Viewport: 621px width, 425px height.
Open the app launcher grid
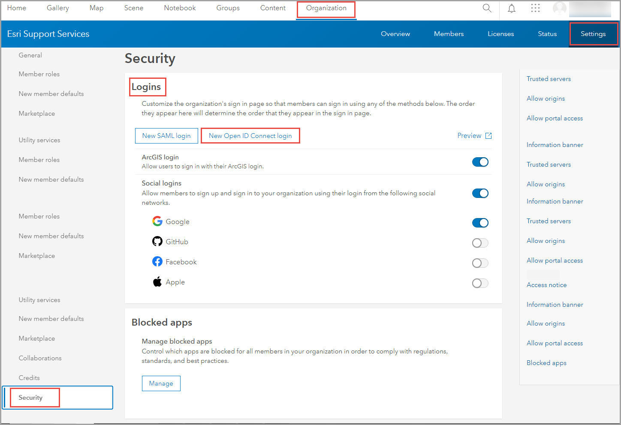coord(535,8)
